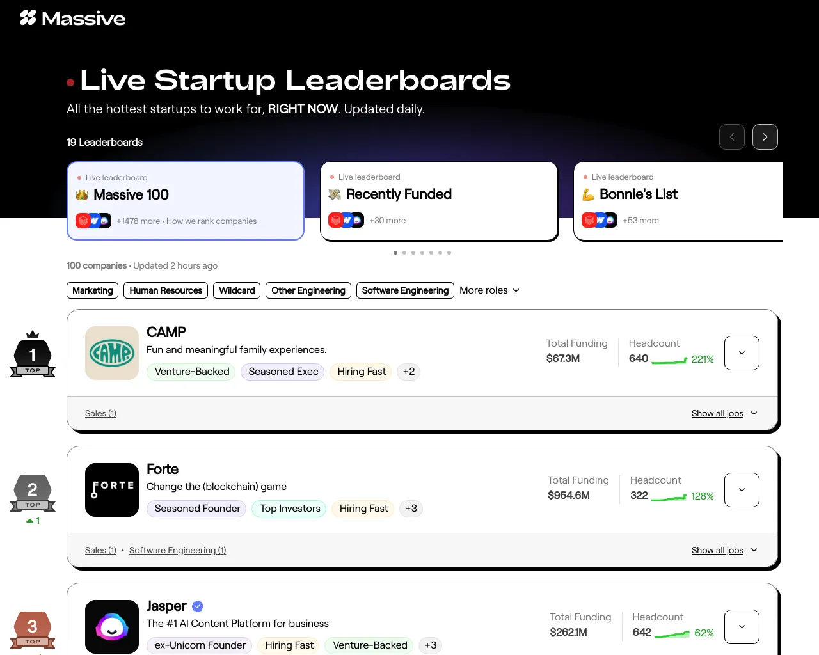Switch to the Recently Funded leaderboard card
The width and height of the screenshot is (819, 655).
439,201
